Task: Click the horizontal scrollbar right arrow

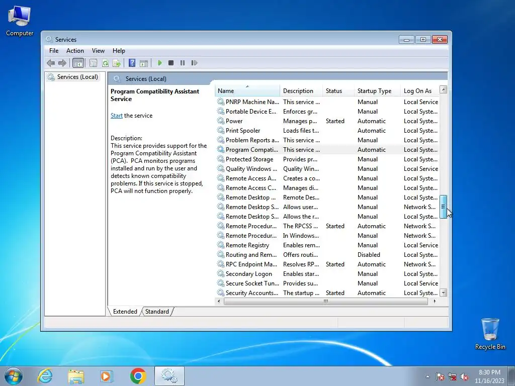Action: coord(435,301)
